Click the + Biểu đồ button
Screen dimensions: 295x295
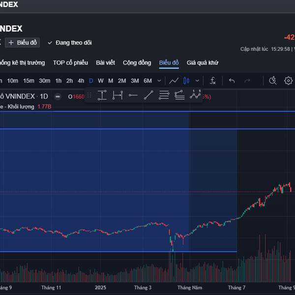click(23, 43)
